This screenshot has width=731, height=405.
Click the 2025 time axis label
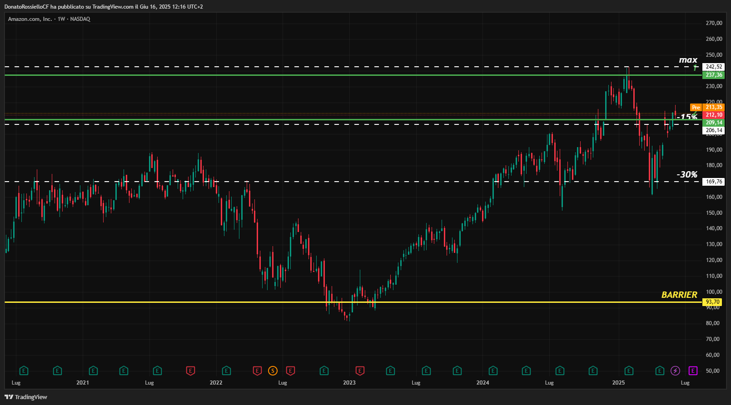pos(618,383)
